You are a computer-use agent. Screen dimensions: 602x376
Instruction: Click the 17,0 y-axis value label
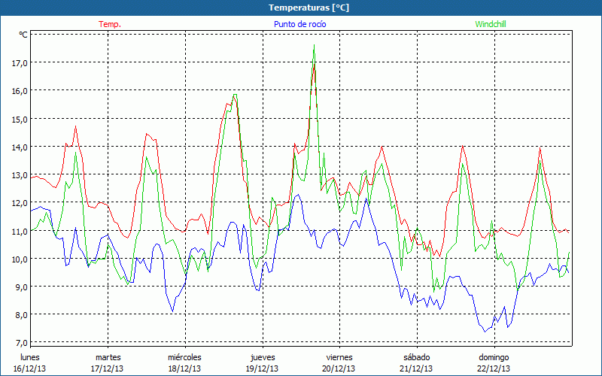tap(20, 63)
